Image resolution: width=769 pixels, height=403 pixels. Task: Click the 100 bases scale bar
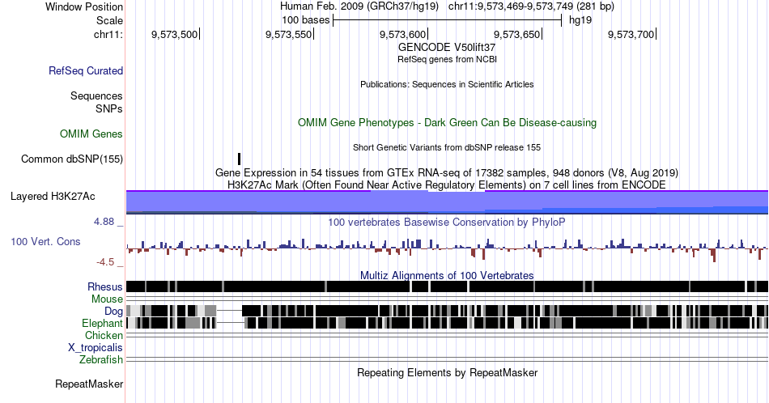[x=447, y=20]
